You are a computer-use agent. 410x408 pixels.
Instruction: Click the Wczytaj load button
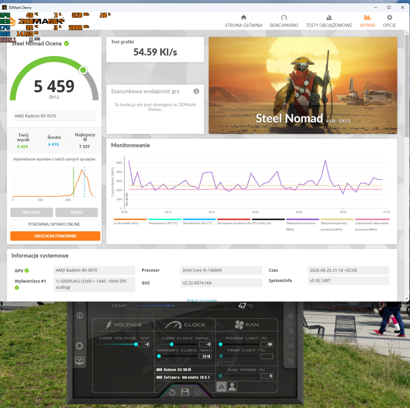(32, 212)
